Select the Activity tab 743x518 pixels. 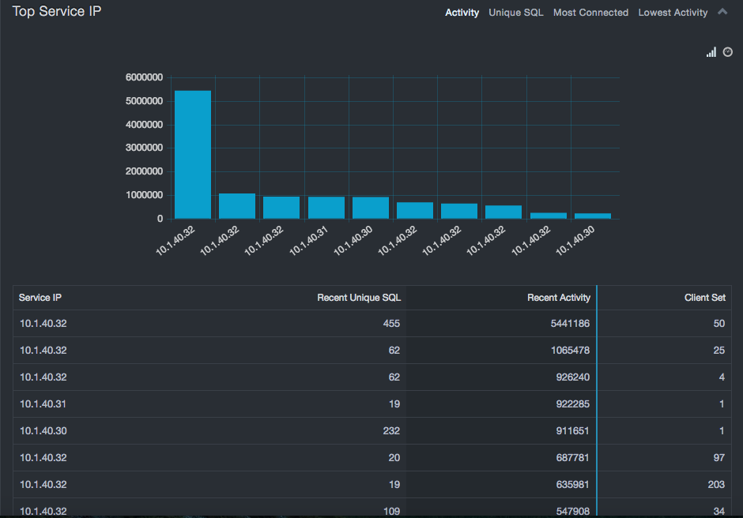462,13
